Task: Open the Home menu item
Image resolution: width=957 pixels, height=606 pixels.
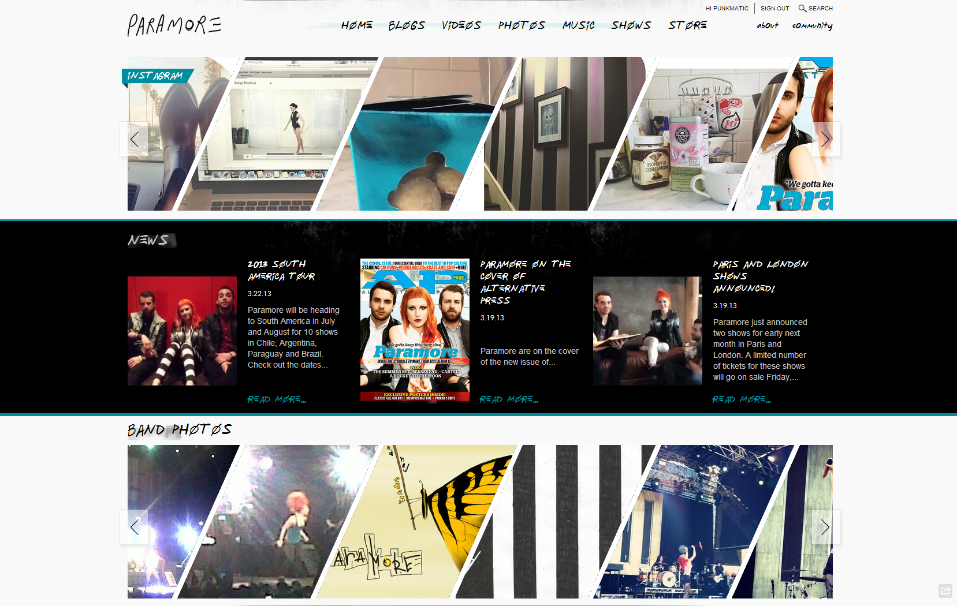Action: [x=356, y=25]
